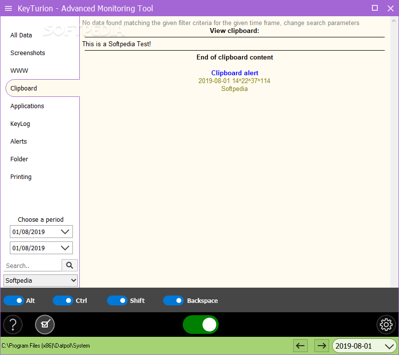This screenshot has height=355, width=399.
Task: Expand the end date period dropdown
Action: click(65, 248)
